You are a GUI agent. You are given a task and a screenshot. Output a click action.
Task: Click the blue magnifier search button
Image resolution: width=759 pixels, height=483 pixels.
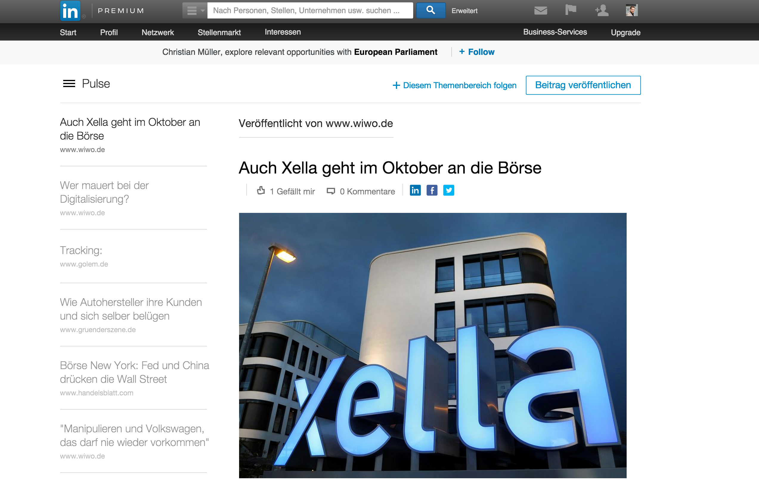click(431, 10)
